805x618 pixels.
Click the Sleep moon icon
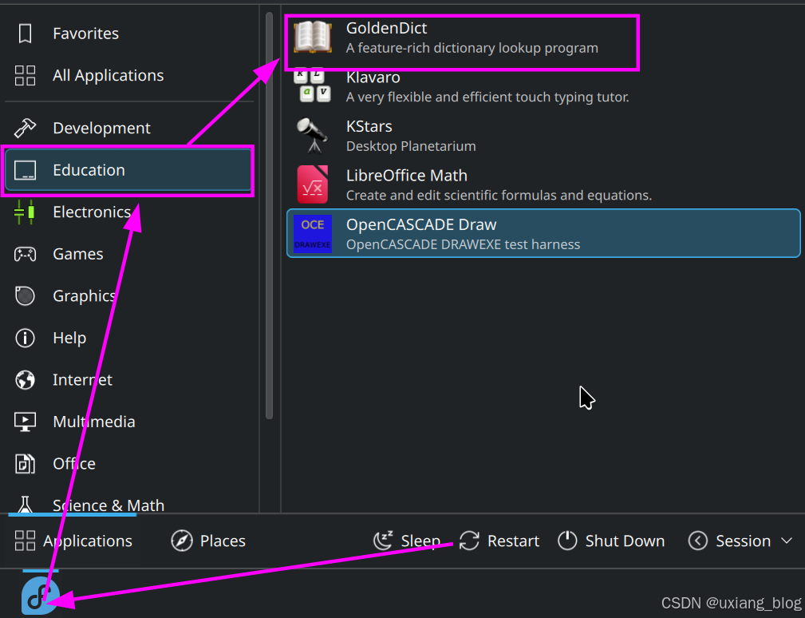coord(383,541)
